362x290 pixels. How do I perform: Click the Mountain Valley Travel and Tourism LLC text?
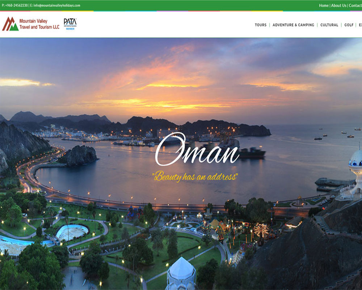(39, 24)
